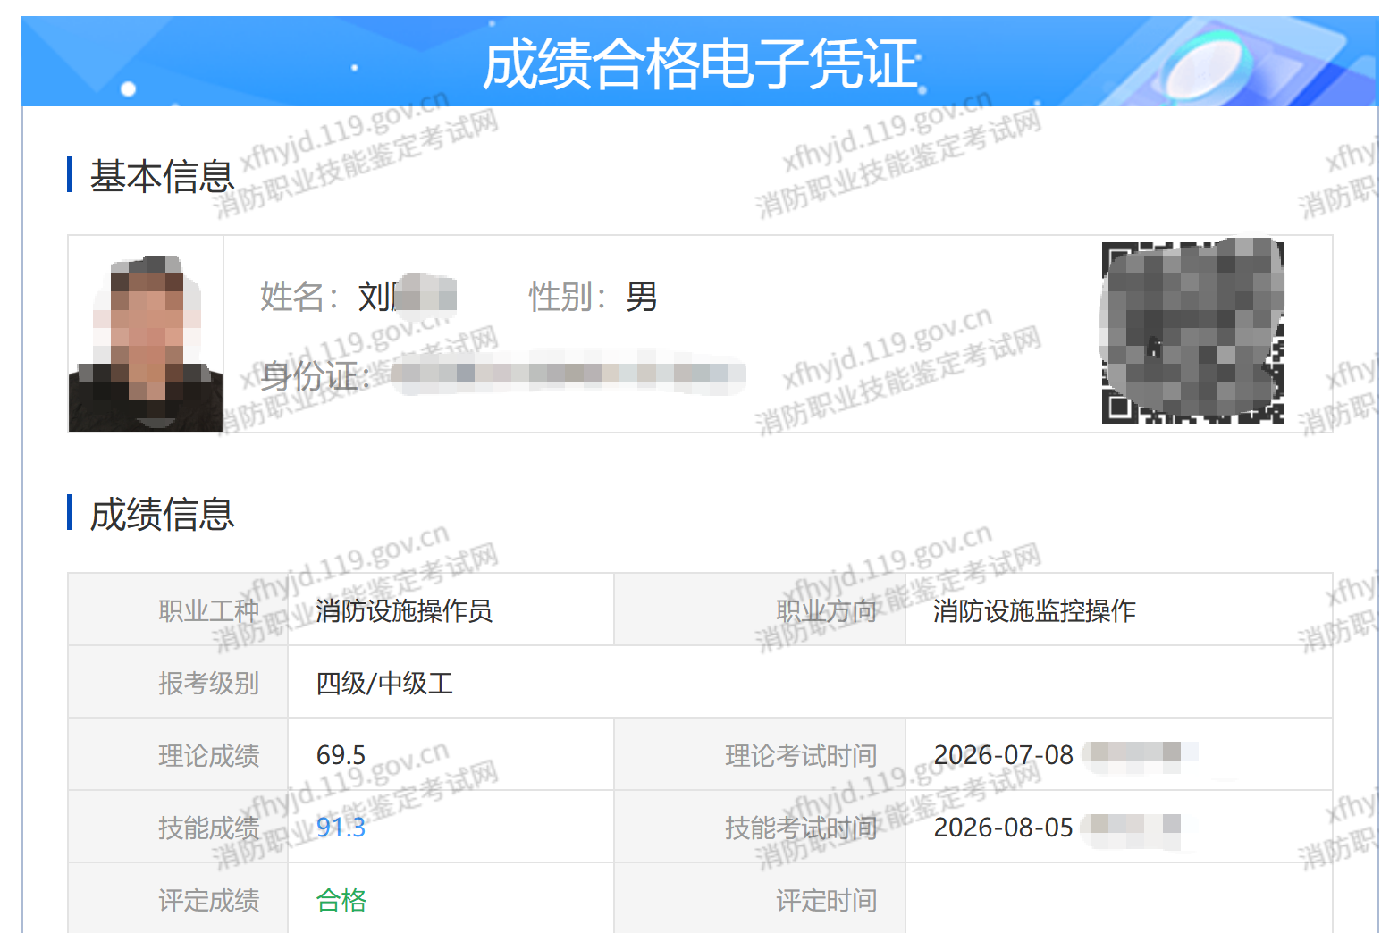Viewport: 1398px width, 933px height.
Task: Click the 理论成绩 header cell
Action: tap(178, 754)
